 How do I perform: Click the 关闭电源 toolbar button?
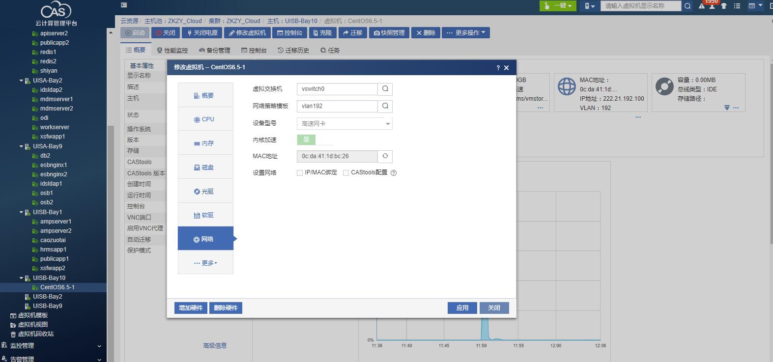point(202,33)
